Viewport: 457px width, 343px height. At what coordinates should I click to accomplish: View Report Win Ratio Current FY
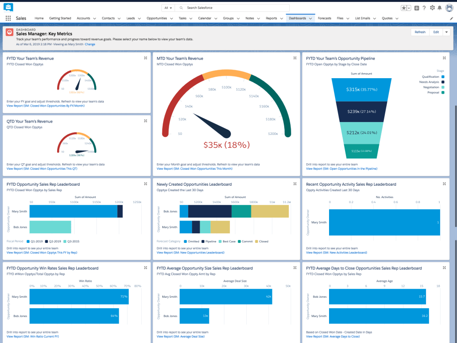click(32, 336)
